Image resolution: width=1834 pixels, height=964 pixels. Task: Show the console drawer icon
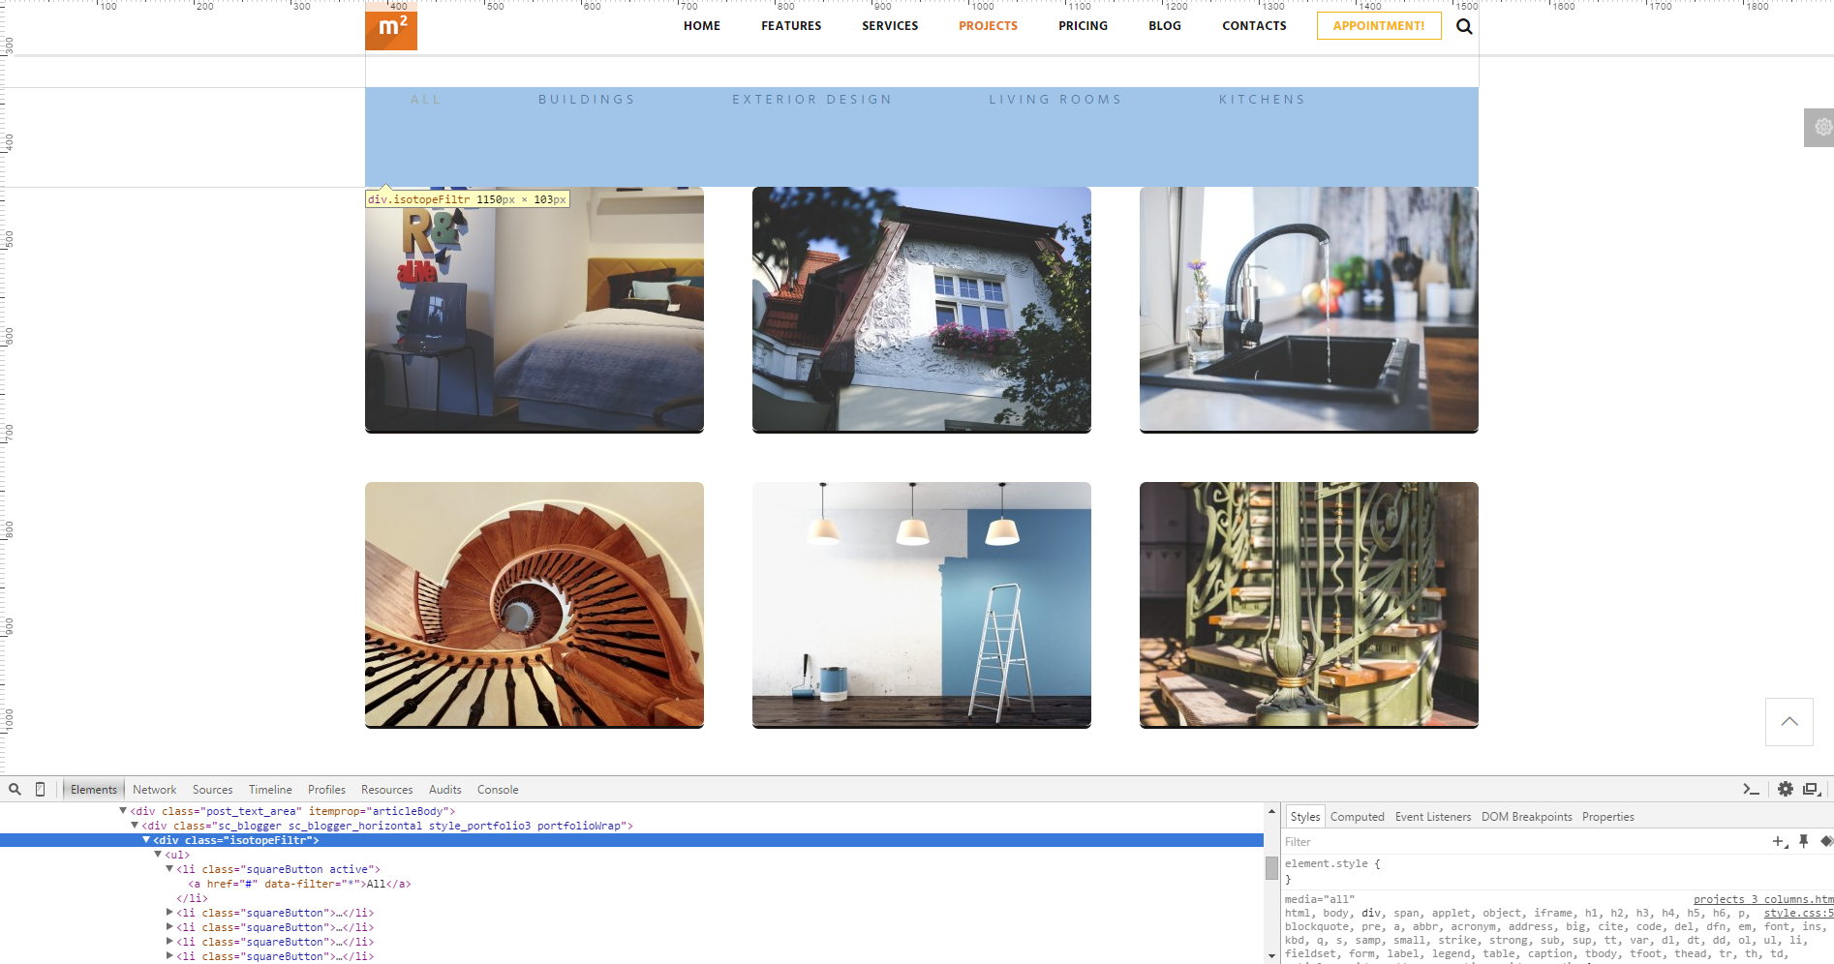[x=1751, y=790]
